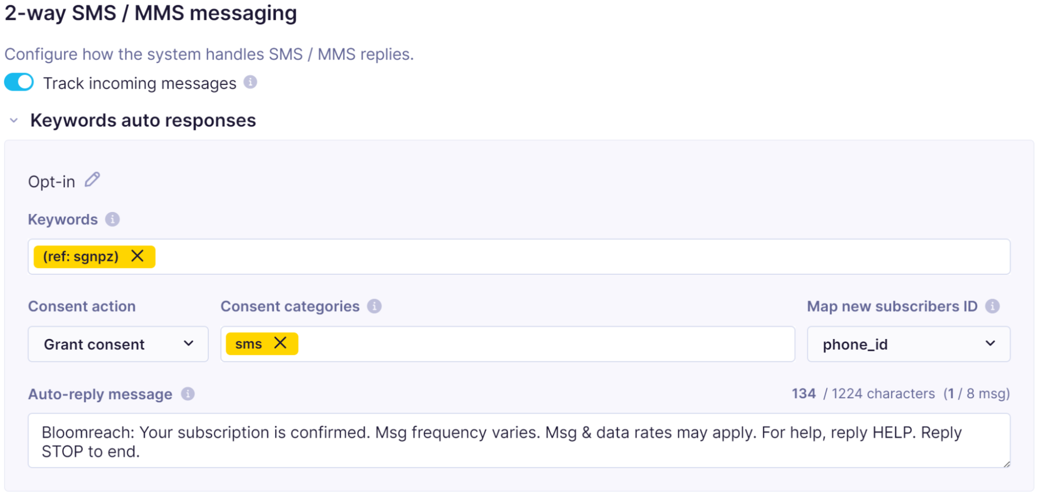The height and width of the screenshot is (495, 1038).
Task: Click inside the Keywords input field
Action: (x=571, y=257)
